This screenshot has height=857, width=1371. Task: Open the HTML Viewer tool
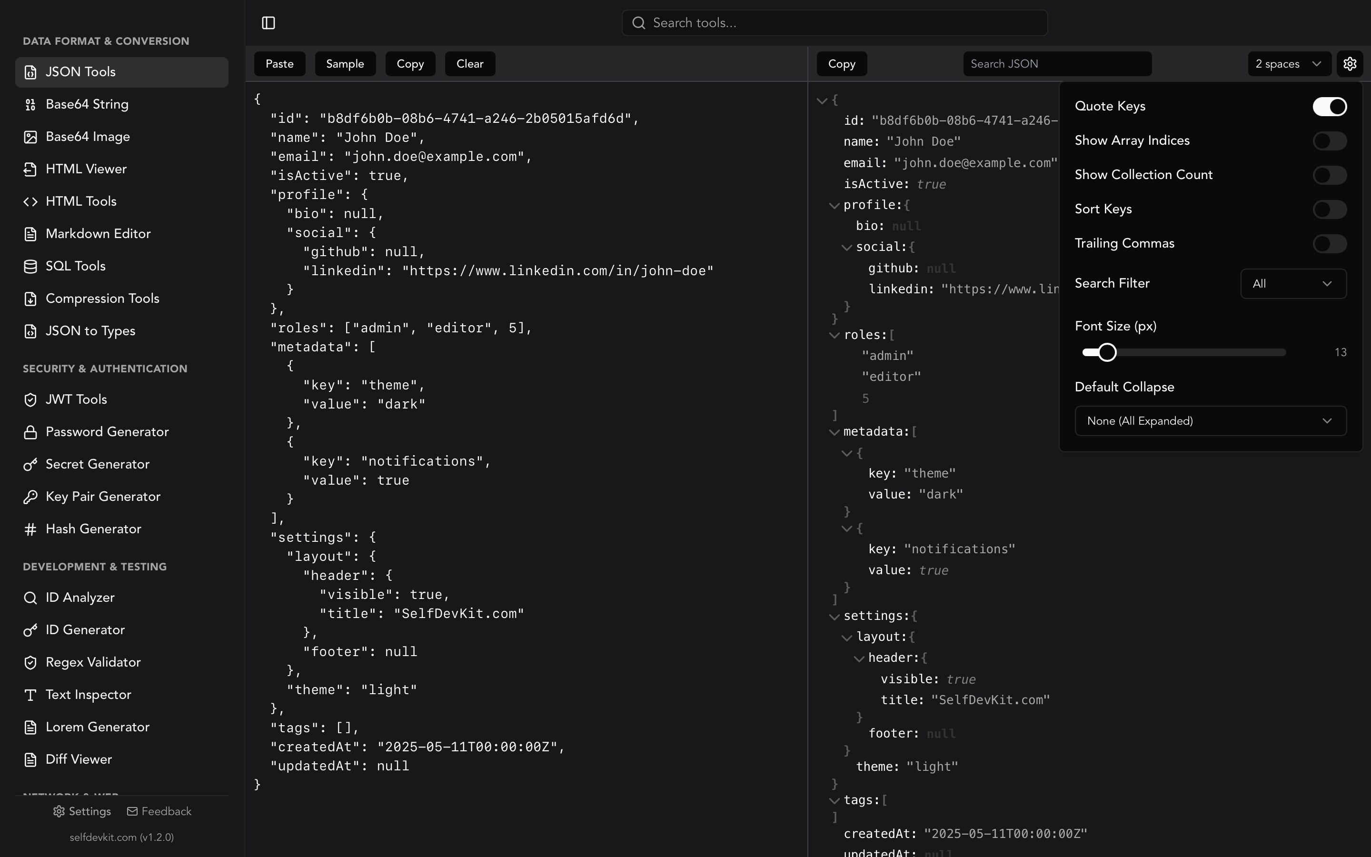(86, 169)
